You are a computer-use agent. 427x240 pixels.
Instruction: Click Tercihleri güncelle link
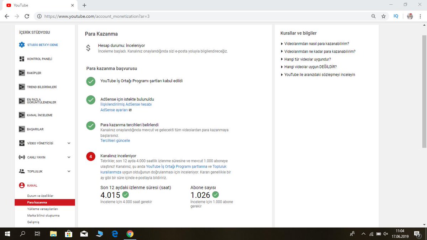115,140
